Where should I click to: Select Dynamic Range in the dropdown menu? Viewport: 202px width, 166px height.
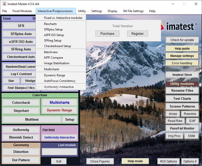pos(61,75)
